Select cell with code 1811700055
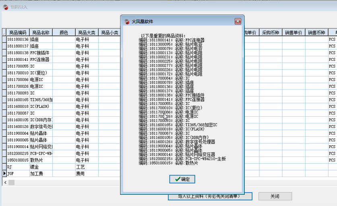 click(x=18, y=66)
